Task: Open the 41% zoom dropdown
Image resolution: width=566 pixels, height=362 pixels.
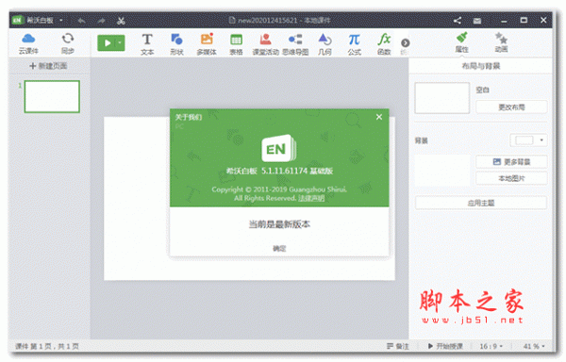Action: coord(534,346)
